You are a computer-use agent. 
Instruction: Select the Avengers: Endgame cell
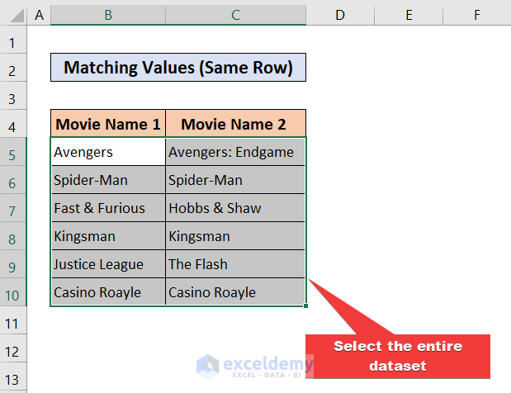[x=235, y=153]
